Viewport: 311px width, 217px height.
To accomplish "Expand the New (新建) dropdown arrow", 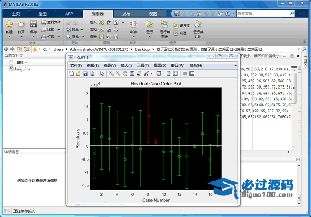I will tap(9, 37).
